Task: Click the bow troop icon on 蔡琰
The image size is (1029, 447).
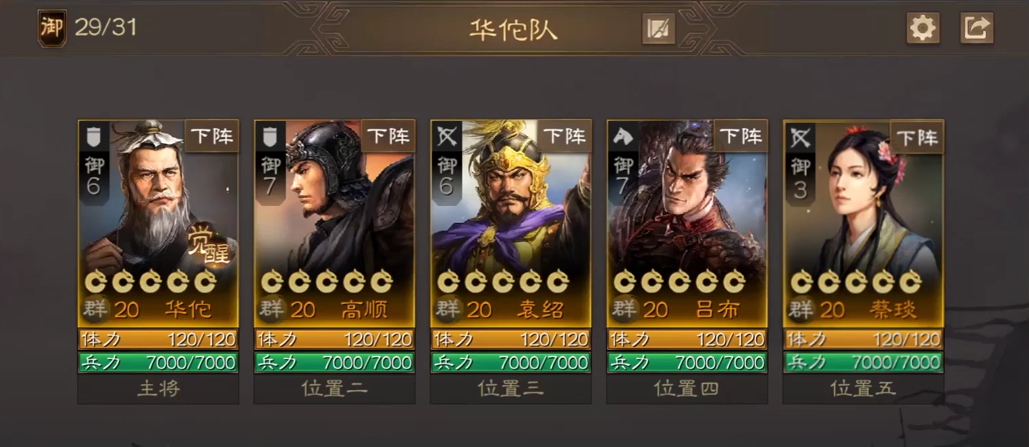Action: click(x=799, y=137)
